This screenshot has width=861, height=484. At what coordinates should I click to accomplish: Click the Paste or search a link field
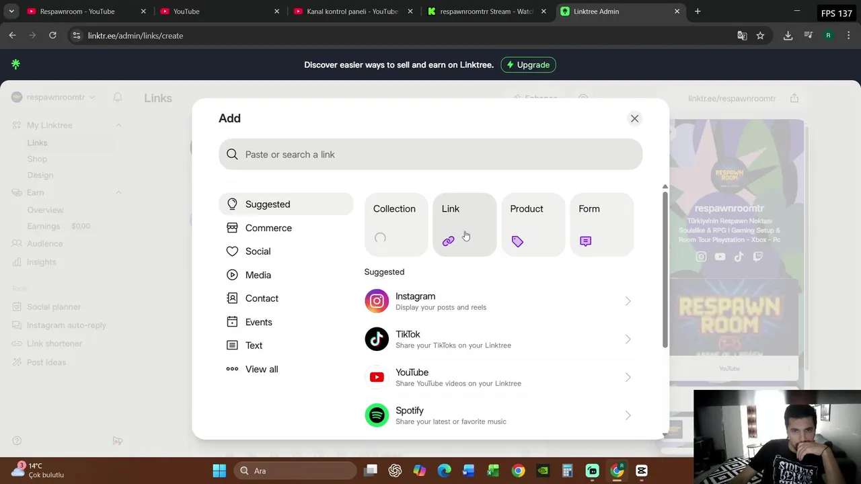point(430,155)
